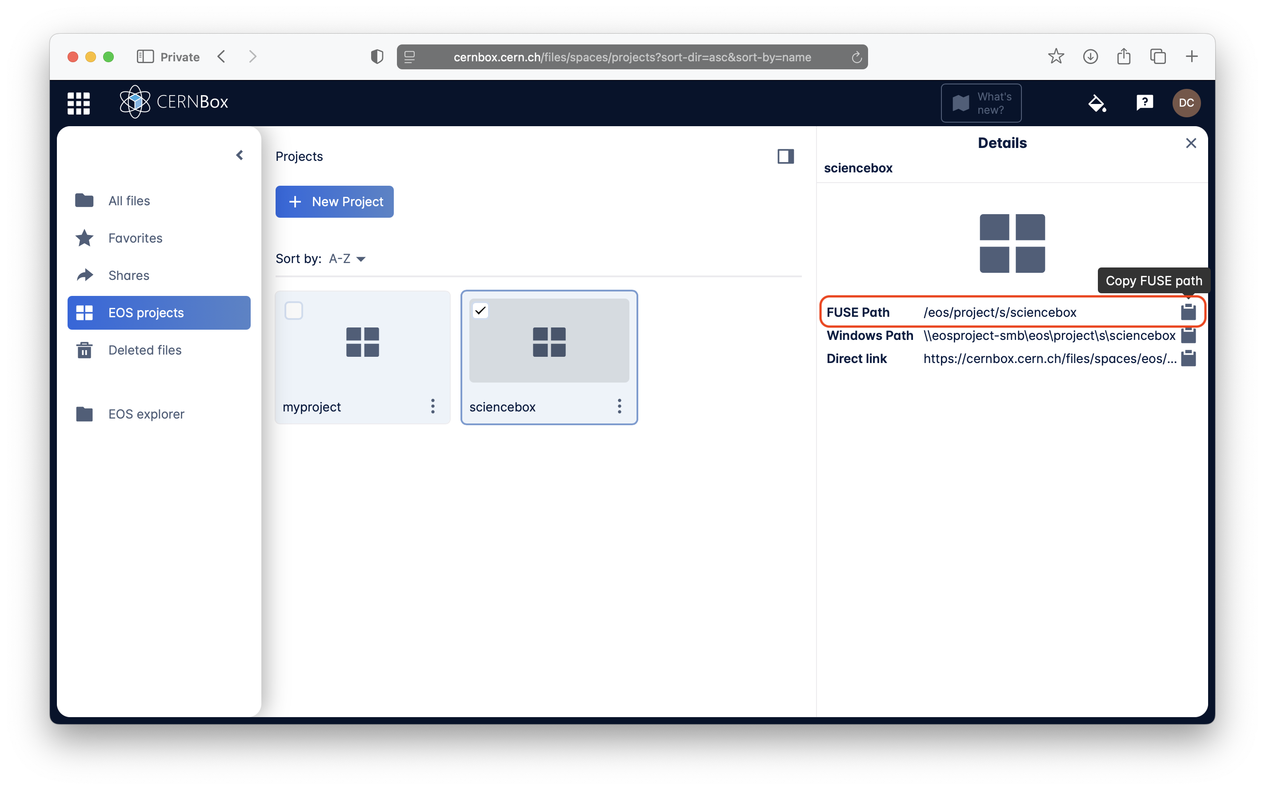Open the What's new panel
Viewport: 1265px width, 790px height.
pyautogui.click(x=981, y=103)
